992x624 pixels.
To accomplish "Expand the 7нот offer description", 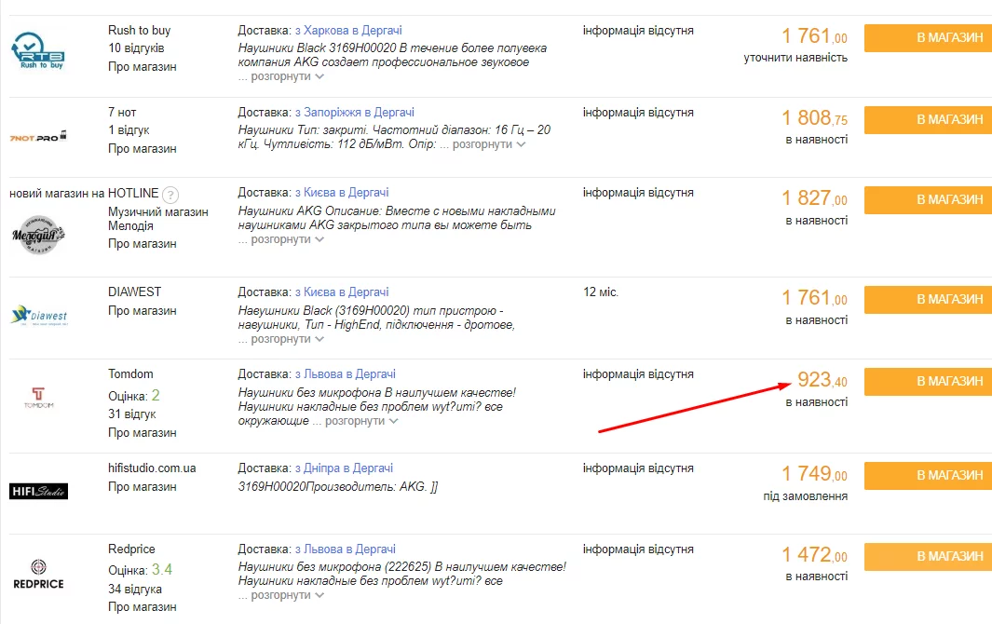I will click(489, 144).
